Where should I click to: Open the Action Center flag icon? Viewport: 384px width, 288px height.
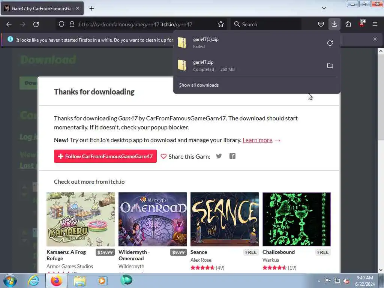[328, 281]
